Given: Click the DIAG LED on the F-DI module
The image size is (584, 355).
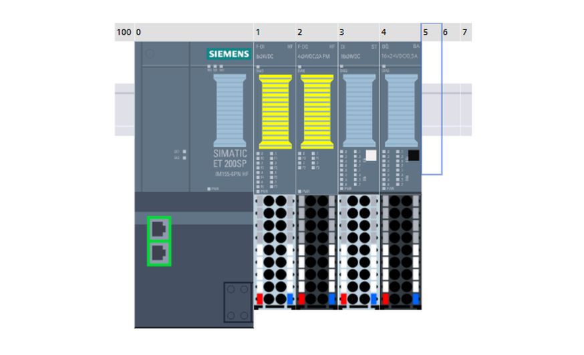Looking at the screenshot, I should pos(258,67).
